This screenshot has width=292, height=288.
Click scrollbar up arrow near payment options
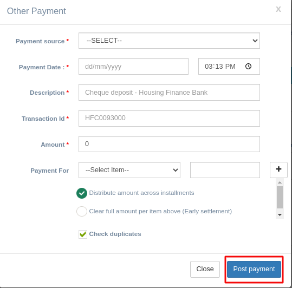[x=280, y=182]
